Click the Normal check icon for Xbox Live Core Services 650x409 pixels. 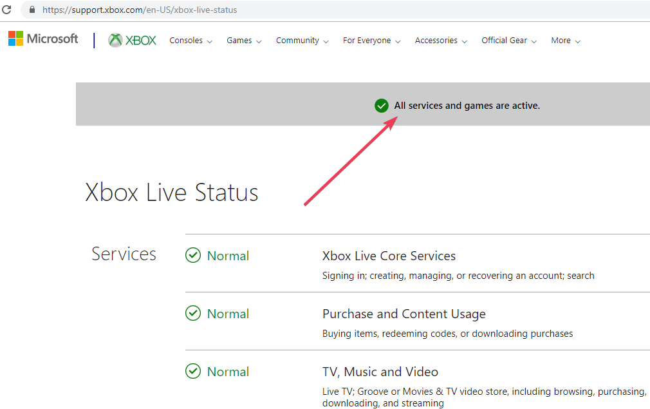193,255
